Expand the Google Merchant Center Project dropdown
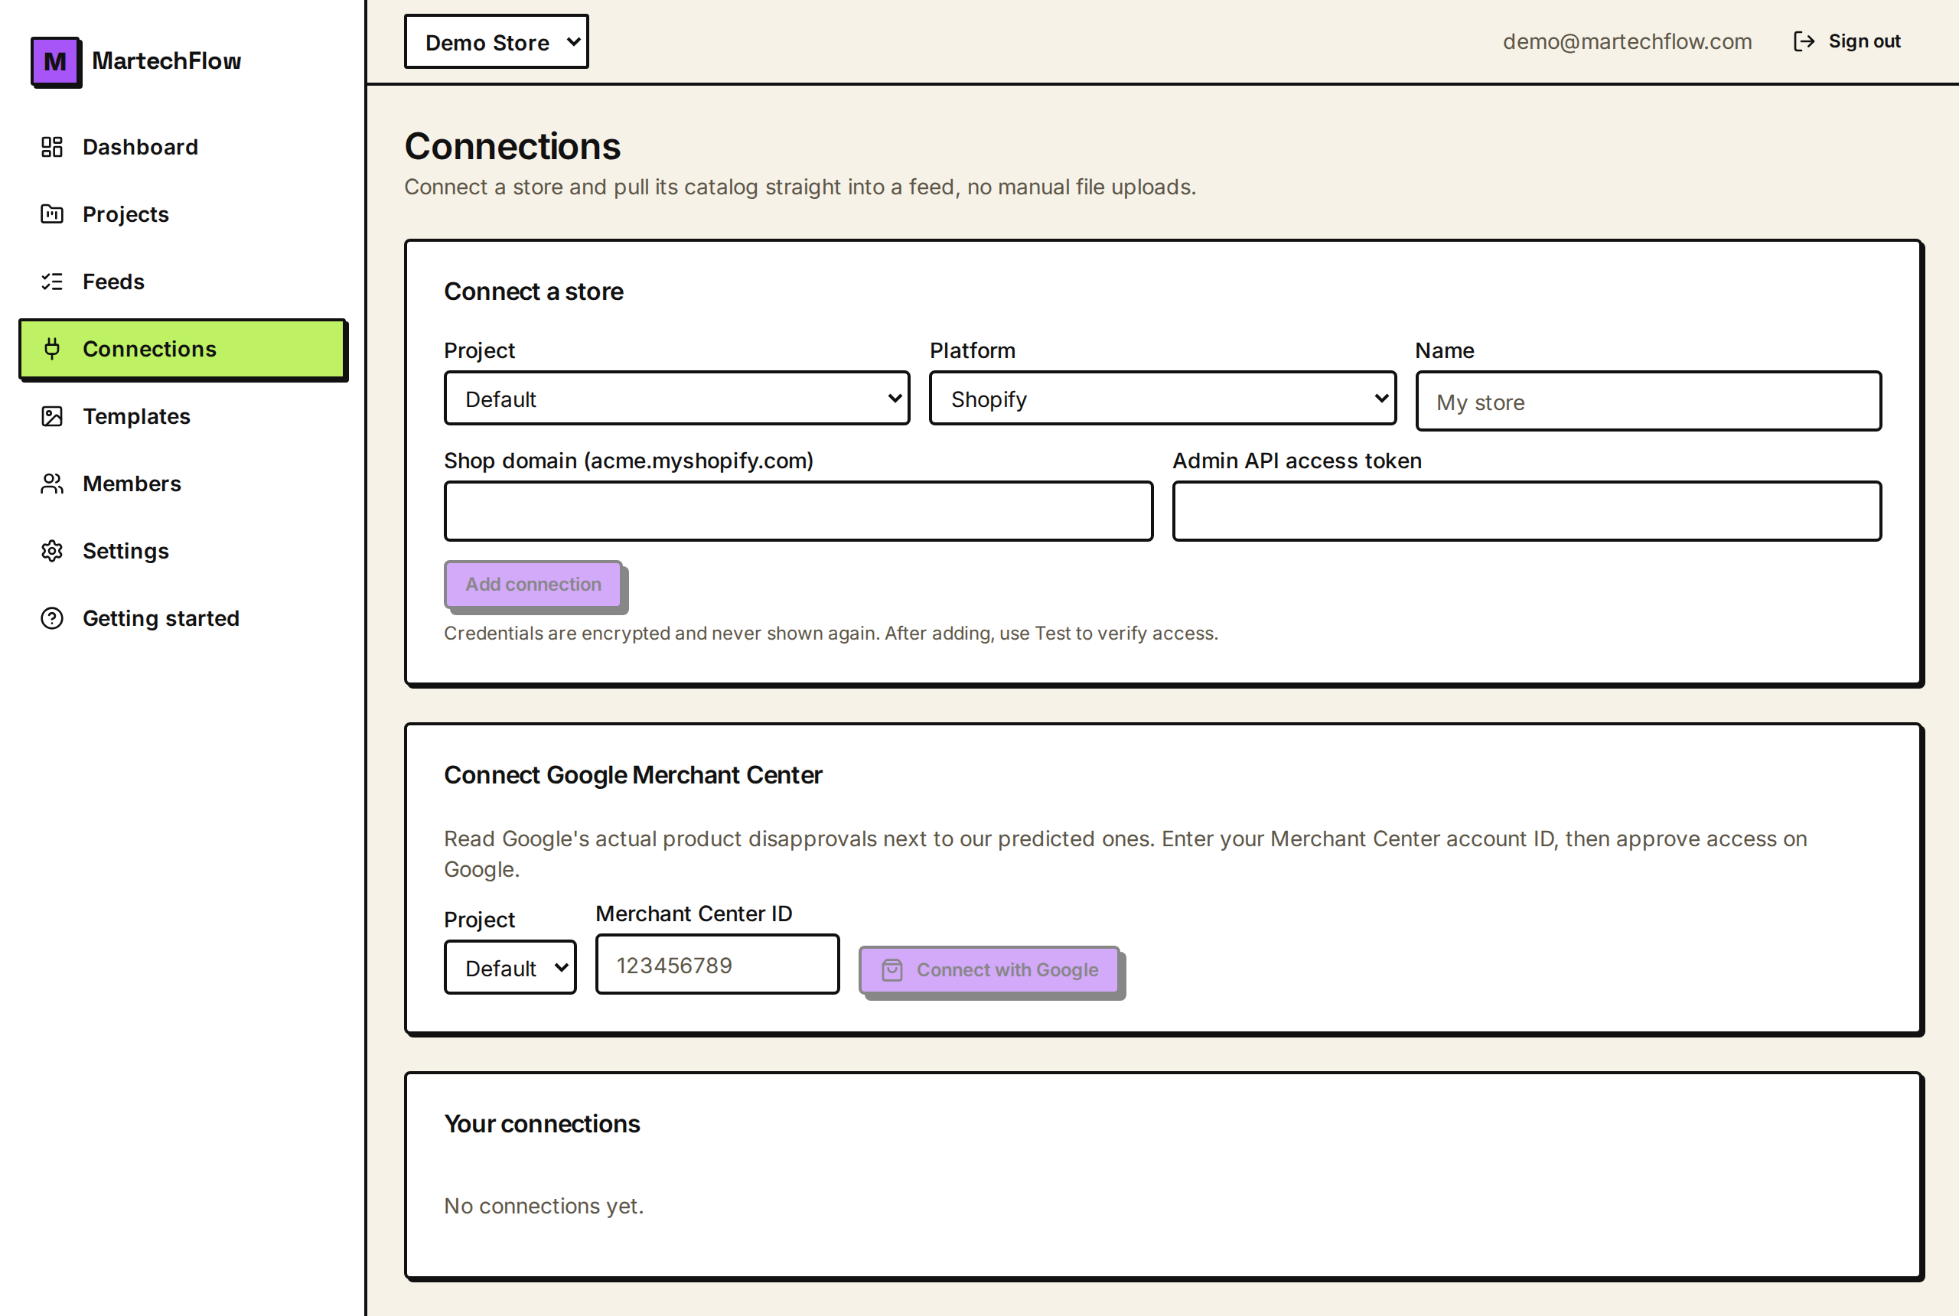The width and height of the screenshot is (1959, 1316). [x=510, y=967]
